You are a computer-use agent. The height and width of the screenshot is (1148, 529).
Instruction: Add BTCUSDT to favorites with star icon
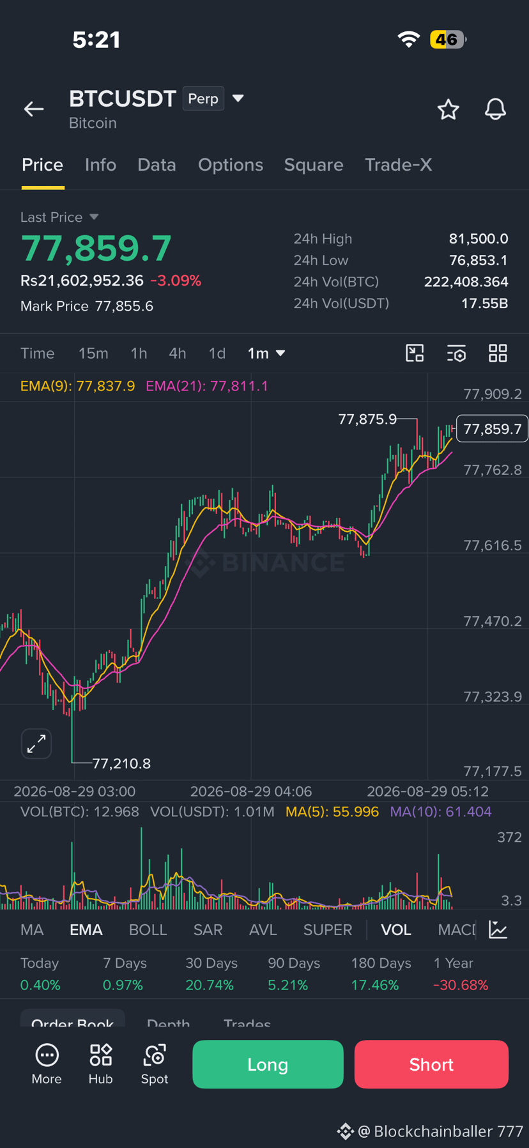coord(448,109)
